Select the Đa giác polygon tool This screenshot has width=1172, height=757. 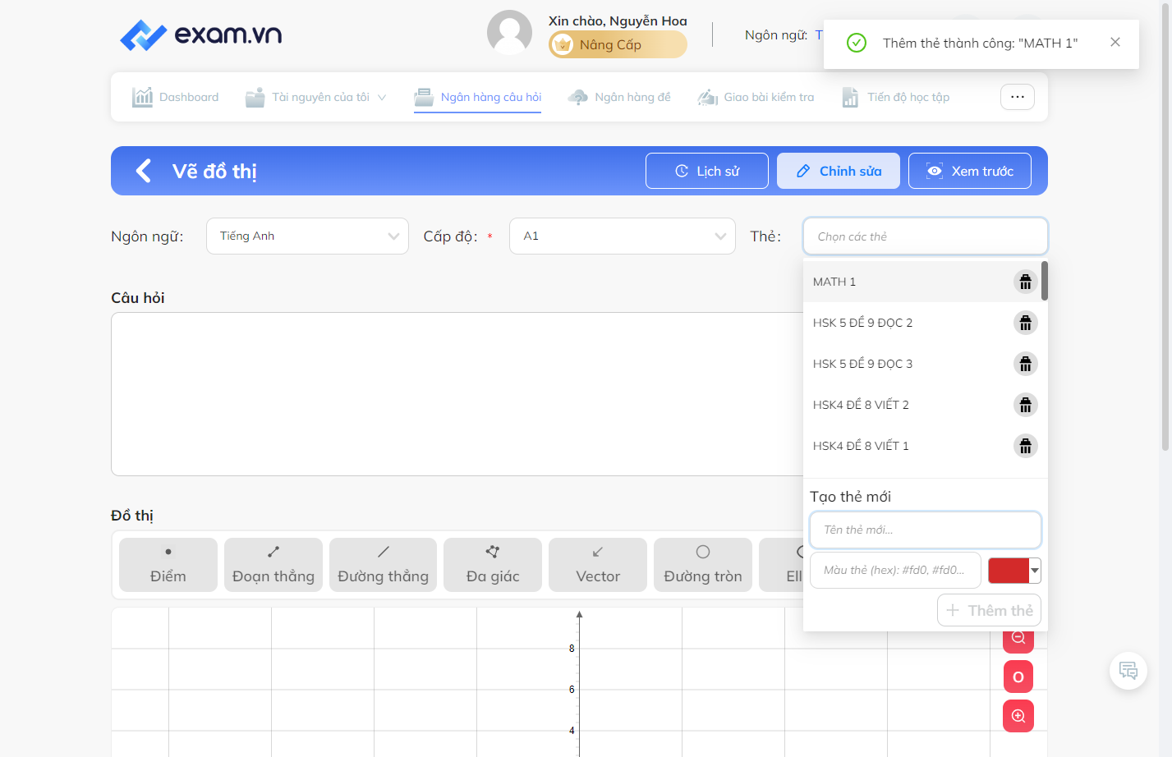click(493, 565)
